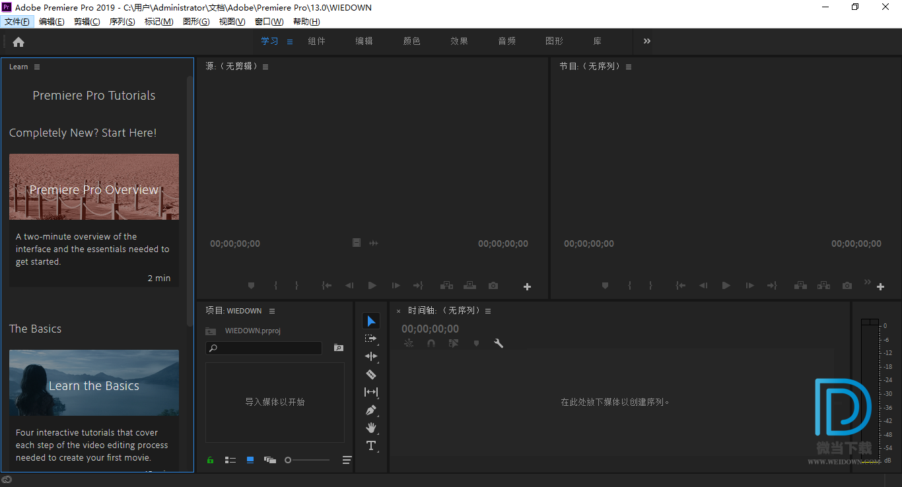Open Source monitor button editor plus
The height and width of the screenshot is (487, 902).
[x=527, y=286]
